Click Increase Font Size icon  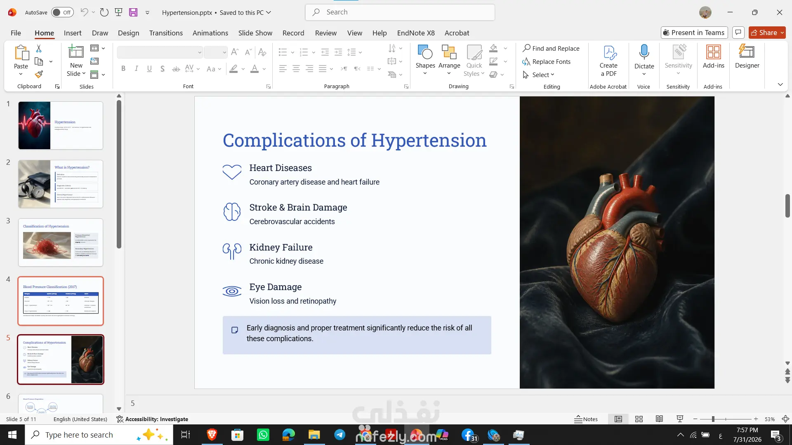(x=235, y=52)
